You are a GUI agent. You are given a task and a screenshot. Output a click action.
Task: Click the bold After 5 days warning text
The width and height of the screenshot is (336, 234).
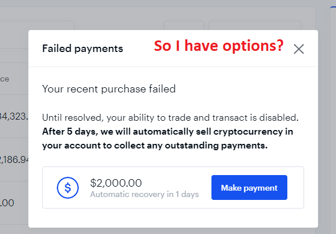(167, 139)
